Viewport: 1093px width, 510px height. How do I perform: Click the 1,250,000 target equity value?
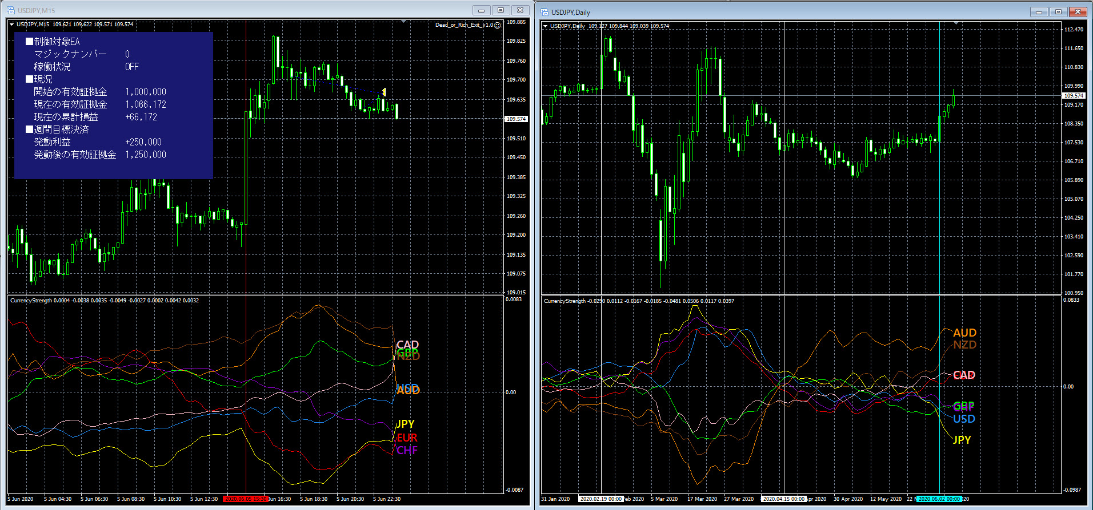146,155
